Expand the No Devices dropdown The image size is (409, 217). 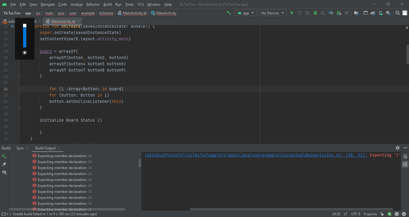(x=272, y=13)
